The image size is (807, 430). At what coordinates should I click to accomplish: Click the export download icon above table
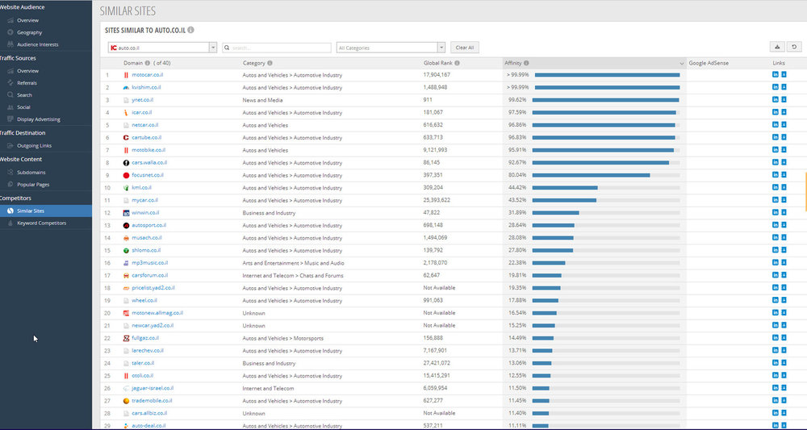pos(777,48)
